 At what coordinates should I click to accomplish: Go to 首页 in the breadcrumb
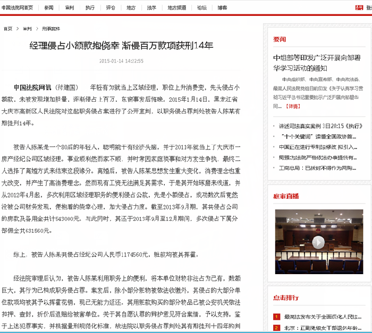(x=8, y=29)
